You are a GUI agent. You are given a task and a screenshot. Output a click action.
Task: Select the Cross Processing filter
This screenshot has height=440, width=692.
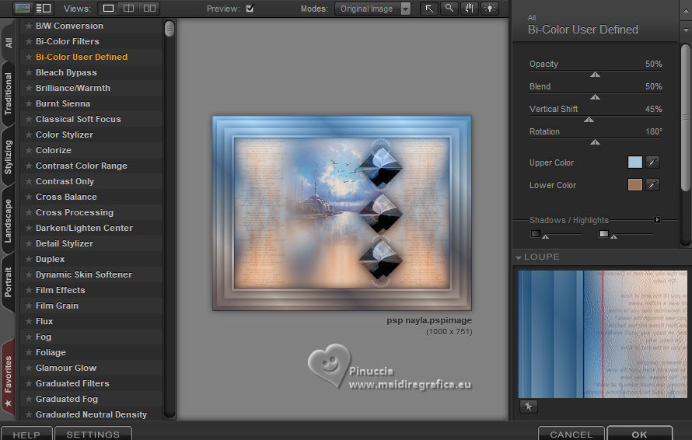[74, 212]
